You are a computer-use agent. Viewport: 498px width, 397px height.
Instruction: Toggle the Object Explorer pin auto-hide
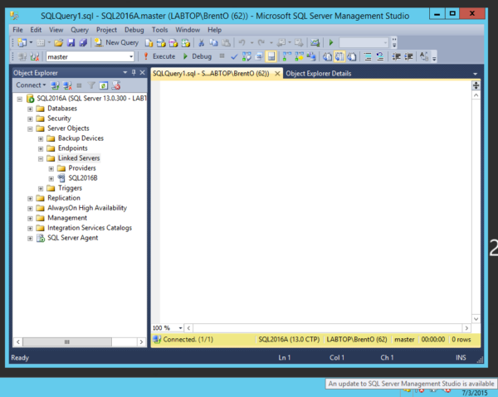[134, 73]
